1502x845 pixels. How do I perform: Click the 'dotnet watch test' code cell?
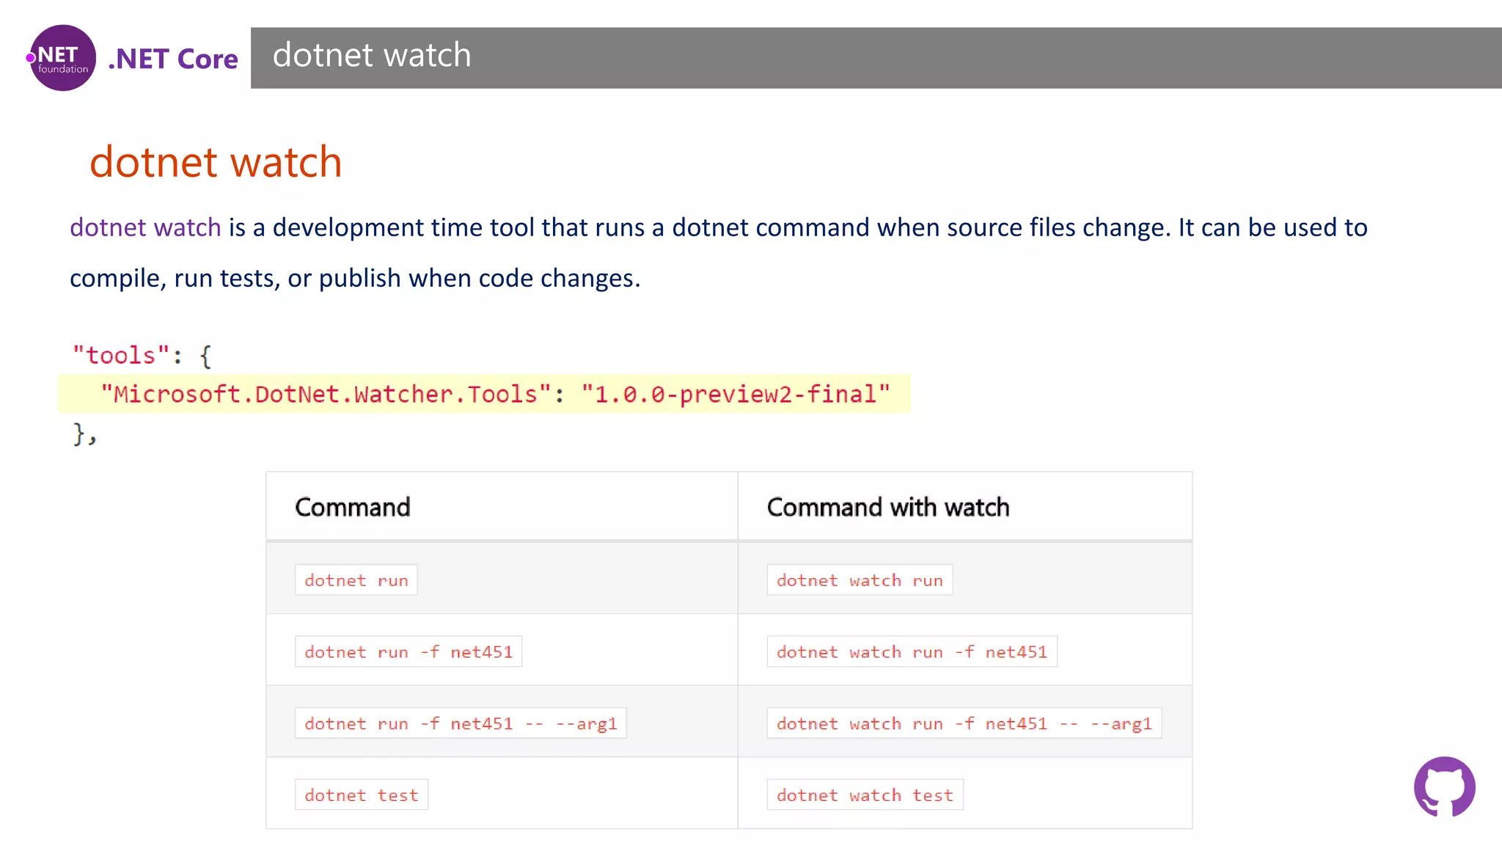point(864,795)
